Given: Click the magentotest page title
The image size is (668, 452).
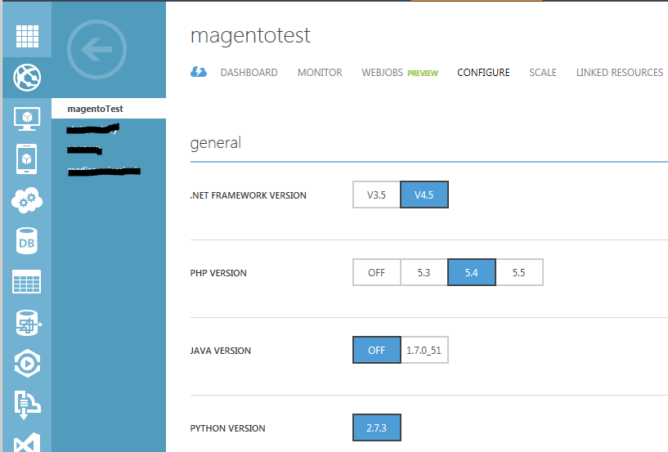Looking at the screenshot, I should [250, 35].
